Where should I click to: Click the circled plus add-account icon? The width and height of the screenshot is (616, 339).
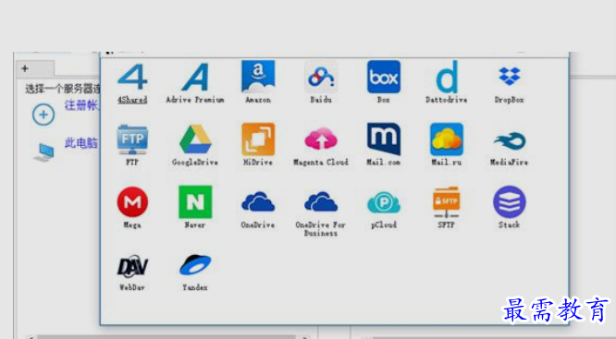click(43, 115)
